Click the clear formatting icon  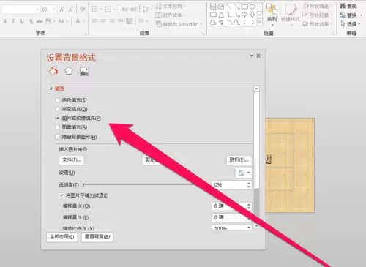[83, 10]
